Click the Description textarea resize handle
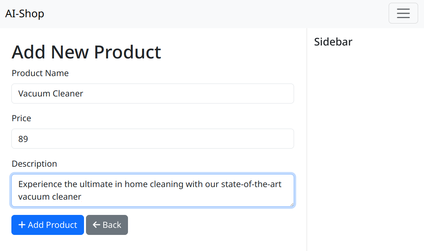This screenshot has height=251, width=424. pyautogui.click(x=292, y=205)
